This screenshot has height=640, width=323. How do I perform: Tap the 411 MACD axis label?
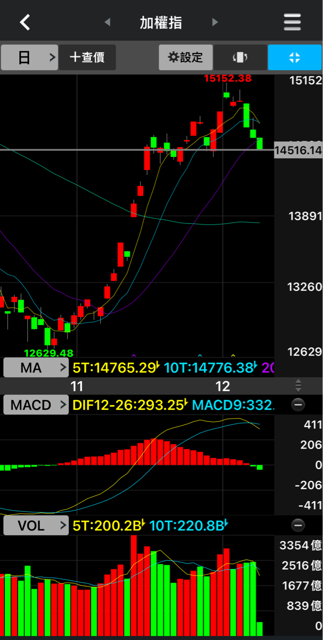coord(313,424)
